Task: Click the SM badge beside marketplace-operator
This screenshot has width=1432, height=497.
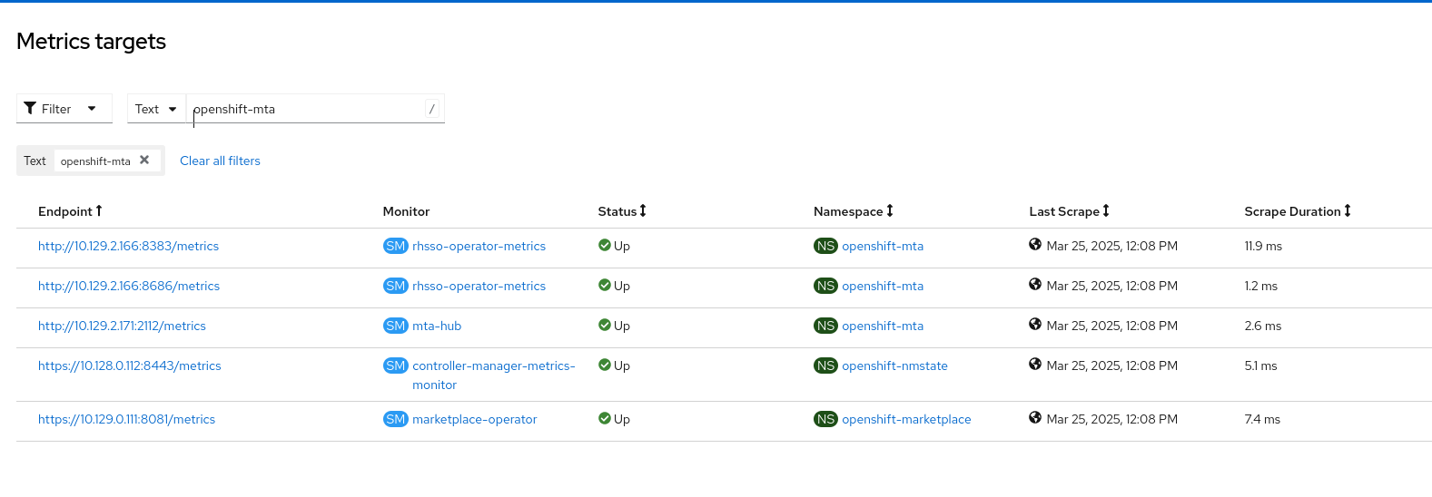Action: [x=396, y=419]
